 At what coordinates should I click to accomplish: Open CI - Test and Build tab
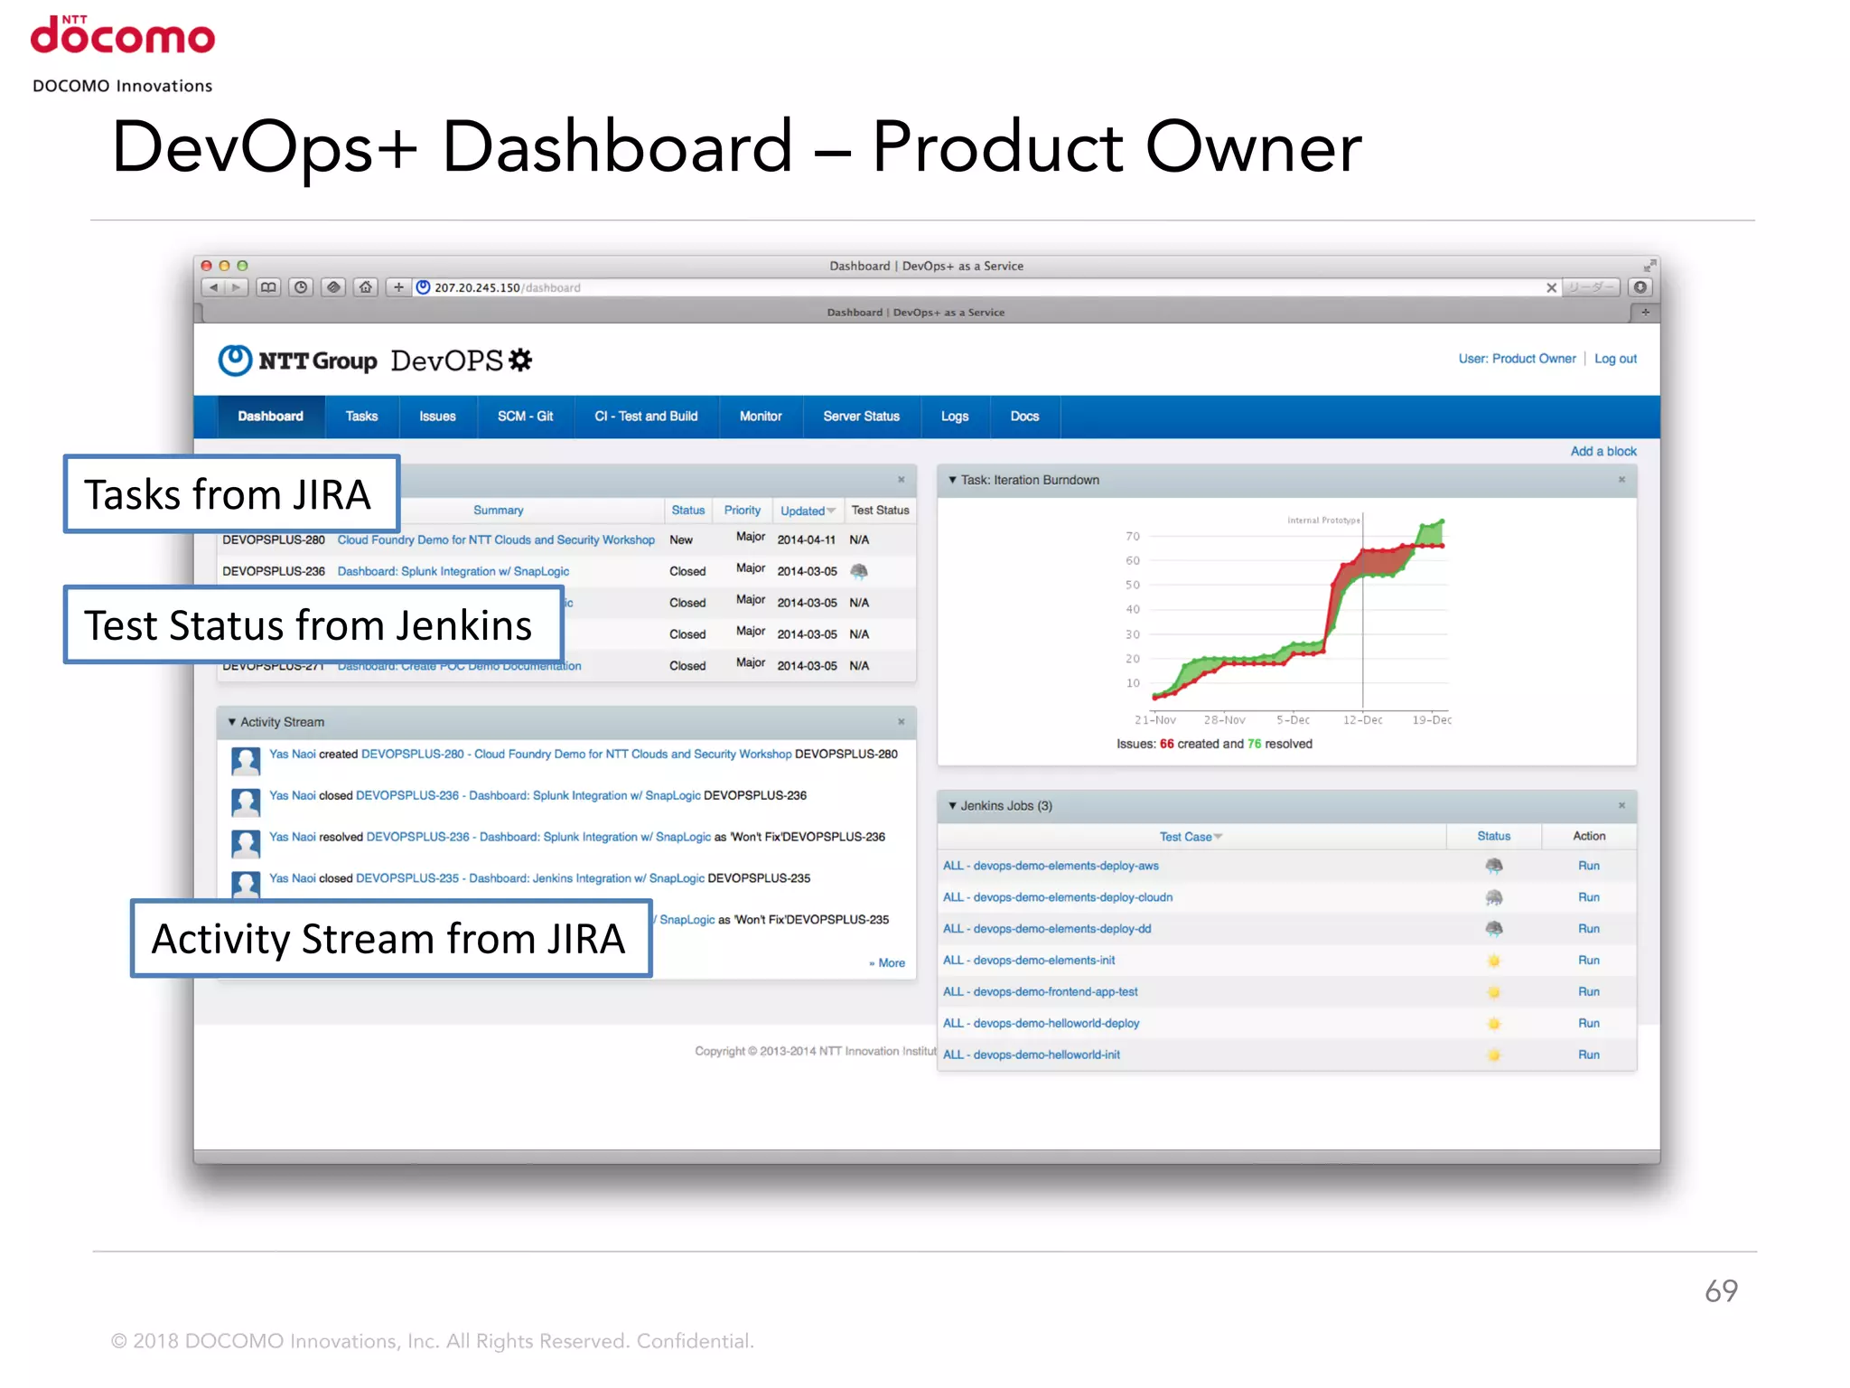646,417
